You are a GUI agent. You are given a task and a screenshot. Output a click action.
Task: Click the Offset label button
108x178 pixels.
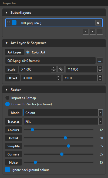coord(12,78)
